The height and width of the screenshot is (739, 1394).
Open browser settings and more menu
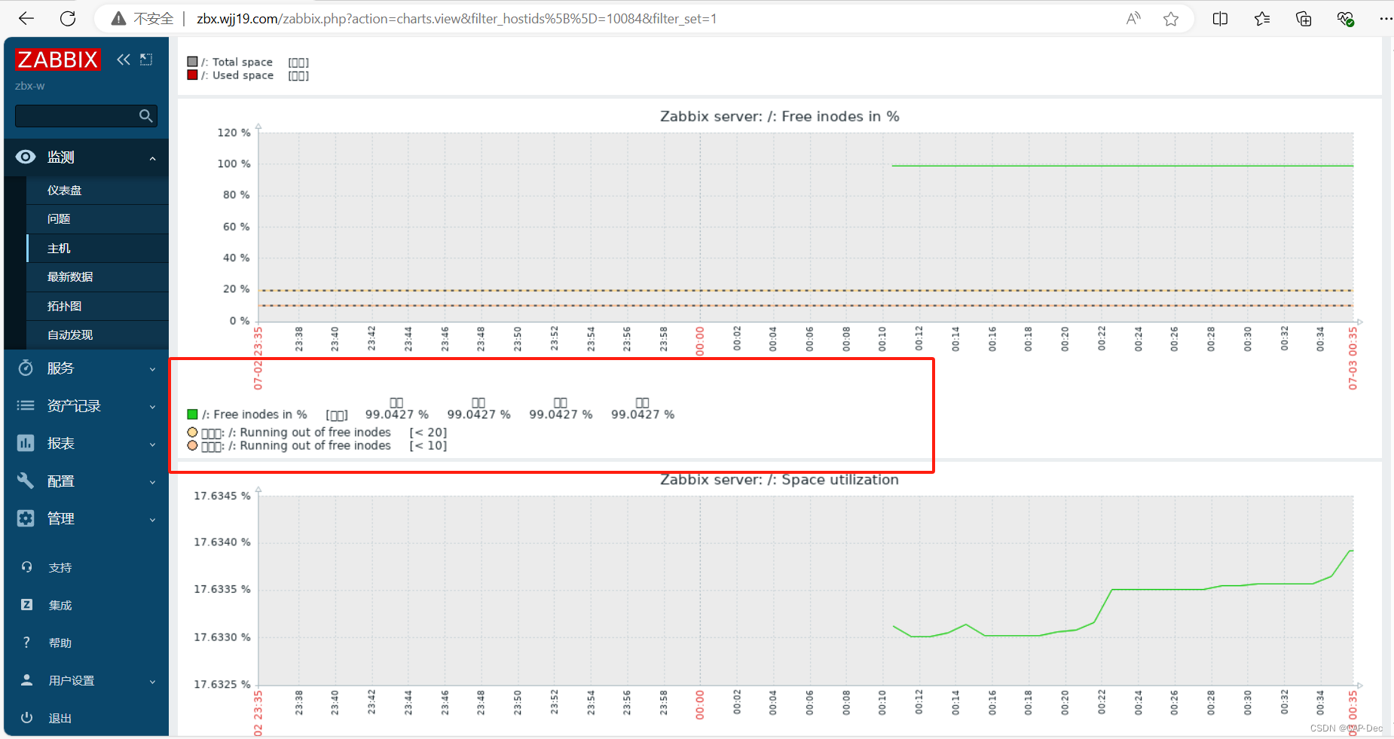1385,19
